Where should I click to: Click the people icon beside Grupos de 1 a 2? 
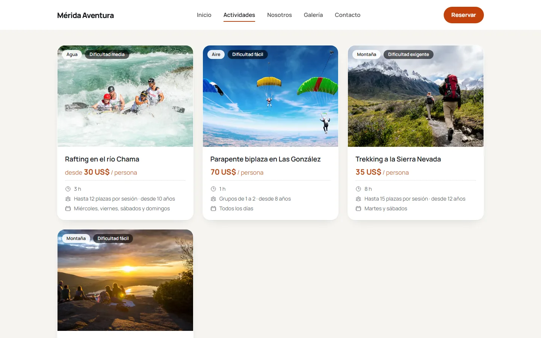click(x=213, y=199)
